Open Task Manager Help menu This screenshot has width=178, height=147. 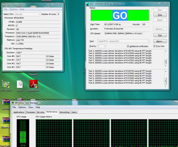(38, 107)
